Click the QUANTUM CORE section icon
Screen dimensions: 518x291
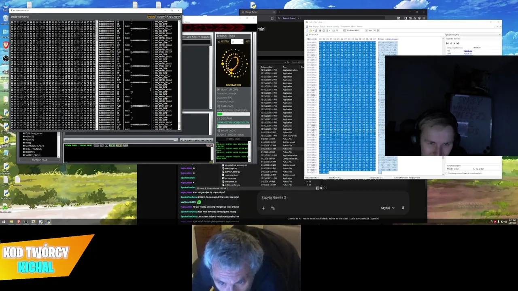(219, 90)
